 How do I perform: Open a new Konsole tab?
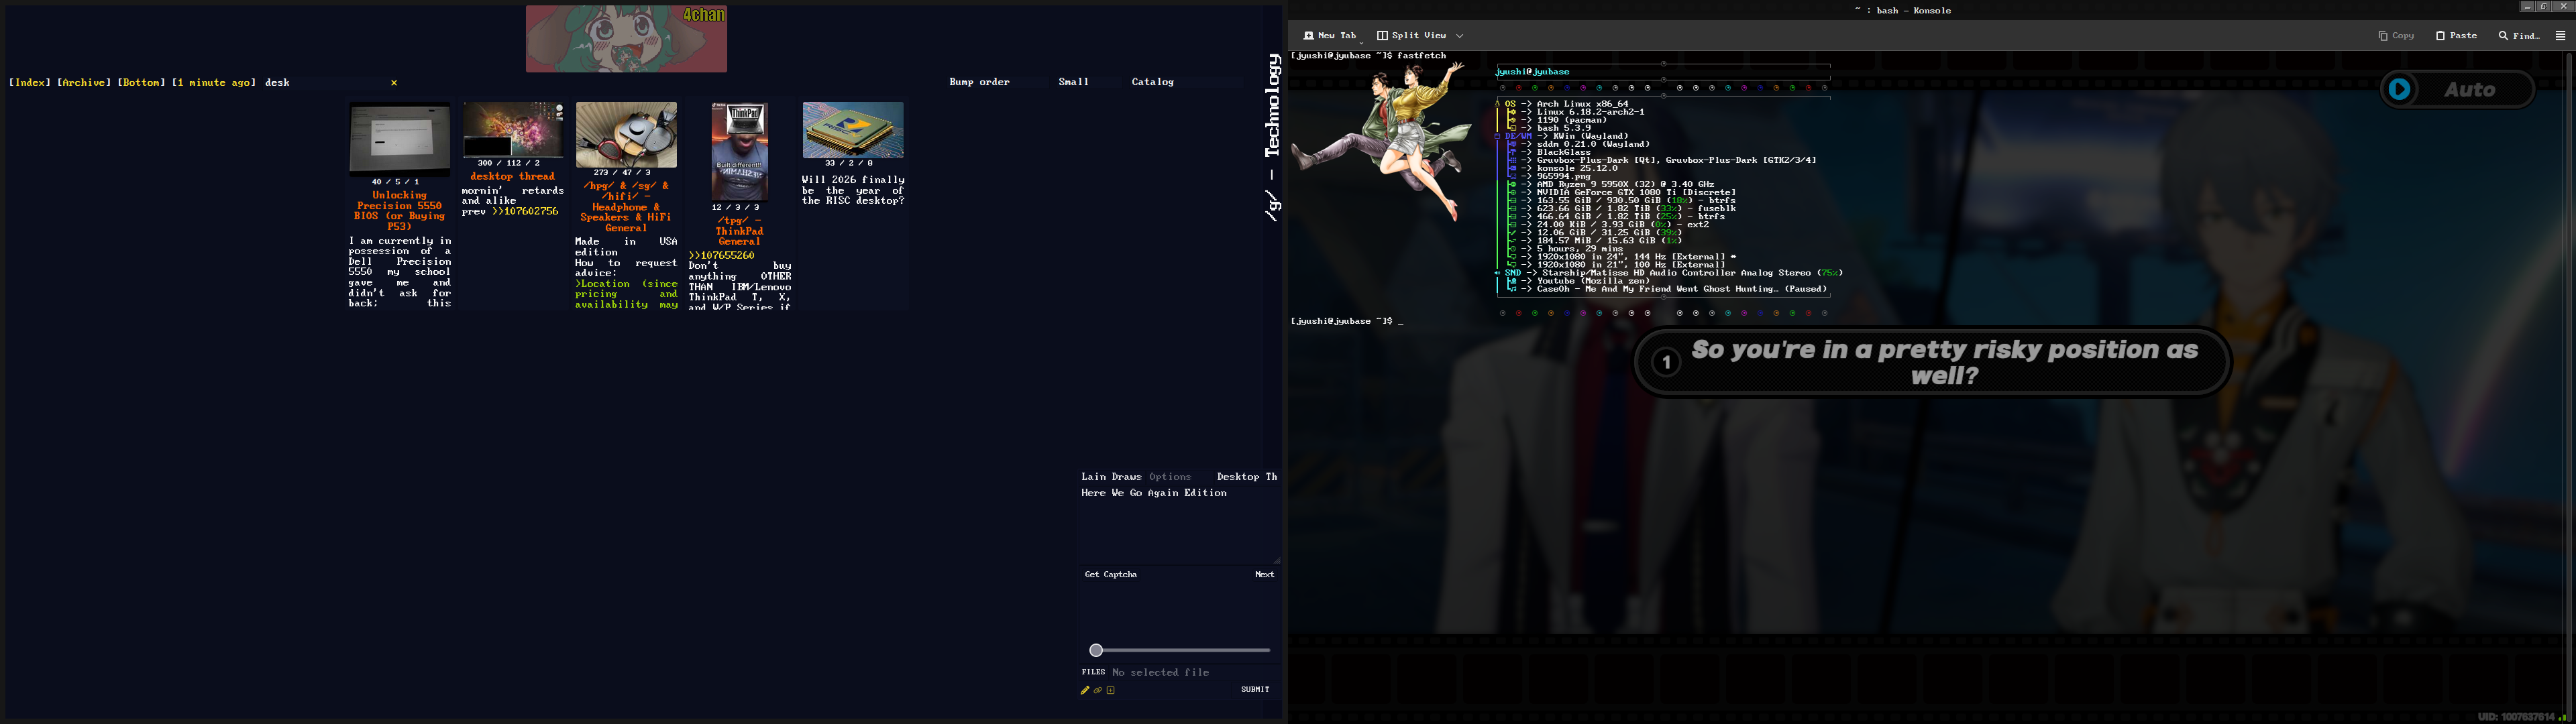tap(1330, 35)
